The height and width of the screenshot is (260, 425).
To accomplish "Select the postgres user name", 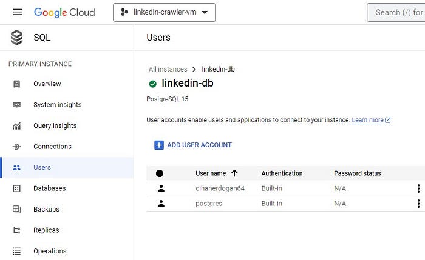I will [x=209, y=204].
